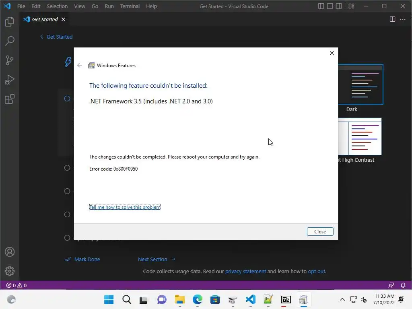Show hidden system tray icons
The image size is (412, 309).
pos(342,299)
